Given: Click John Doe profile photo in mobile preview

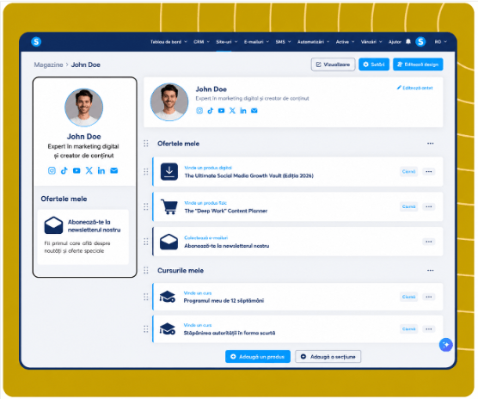Looking at the screenshot, I should [84, 107].
